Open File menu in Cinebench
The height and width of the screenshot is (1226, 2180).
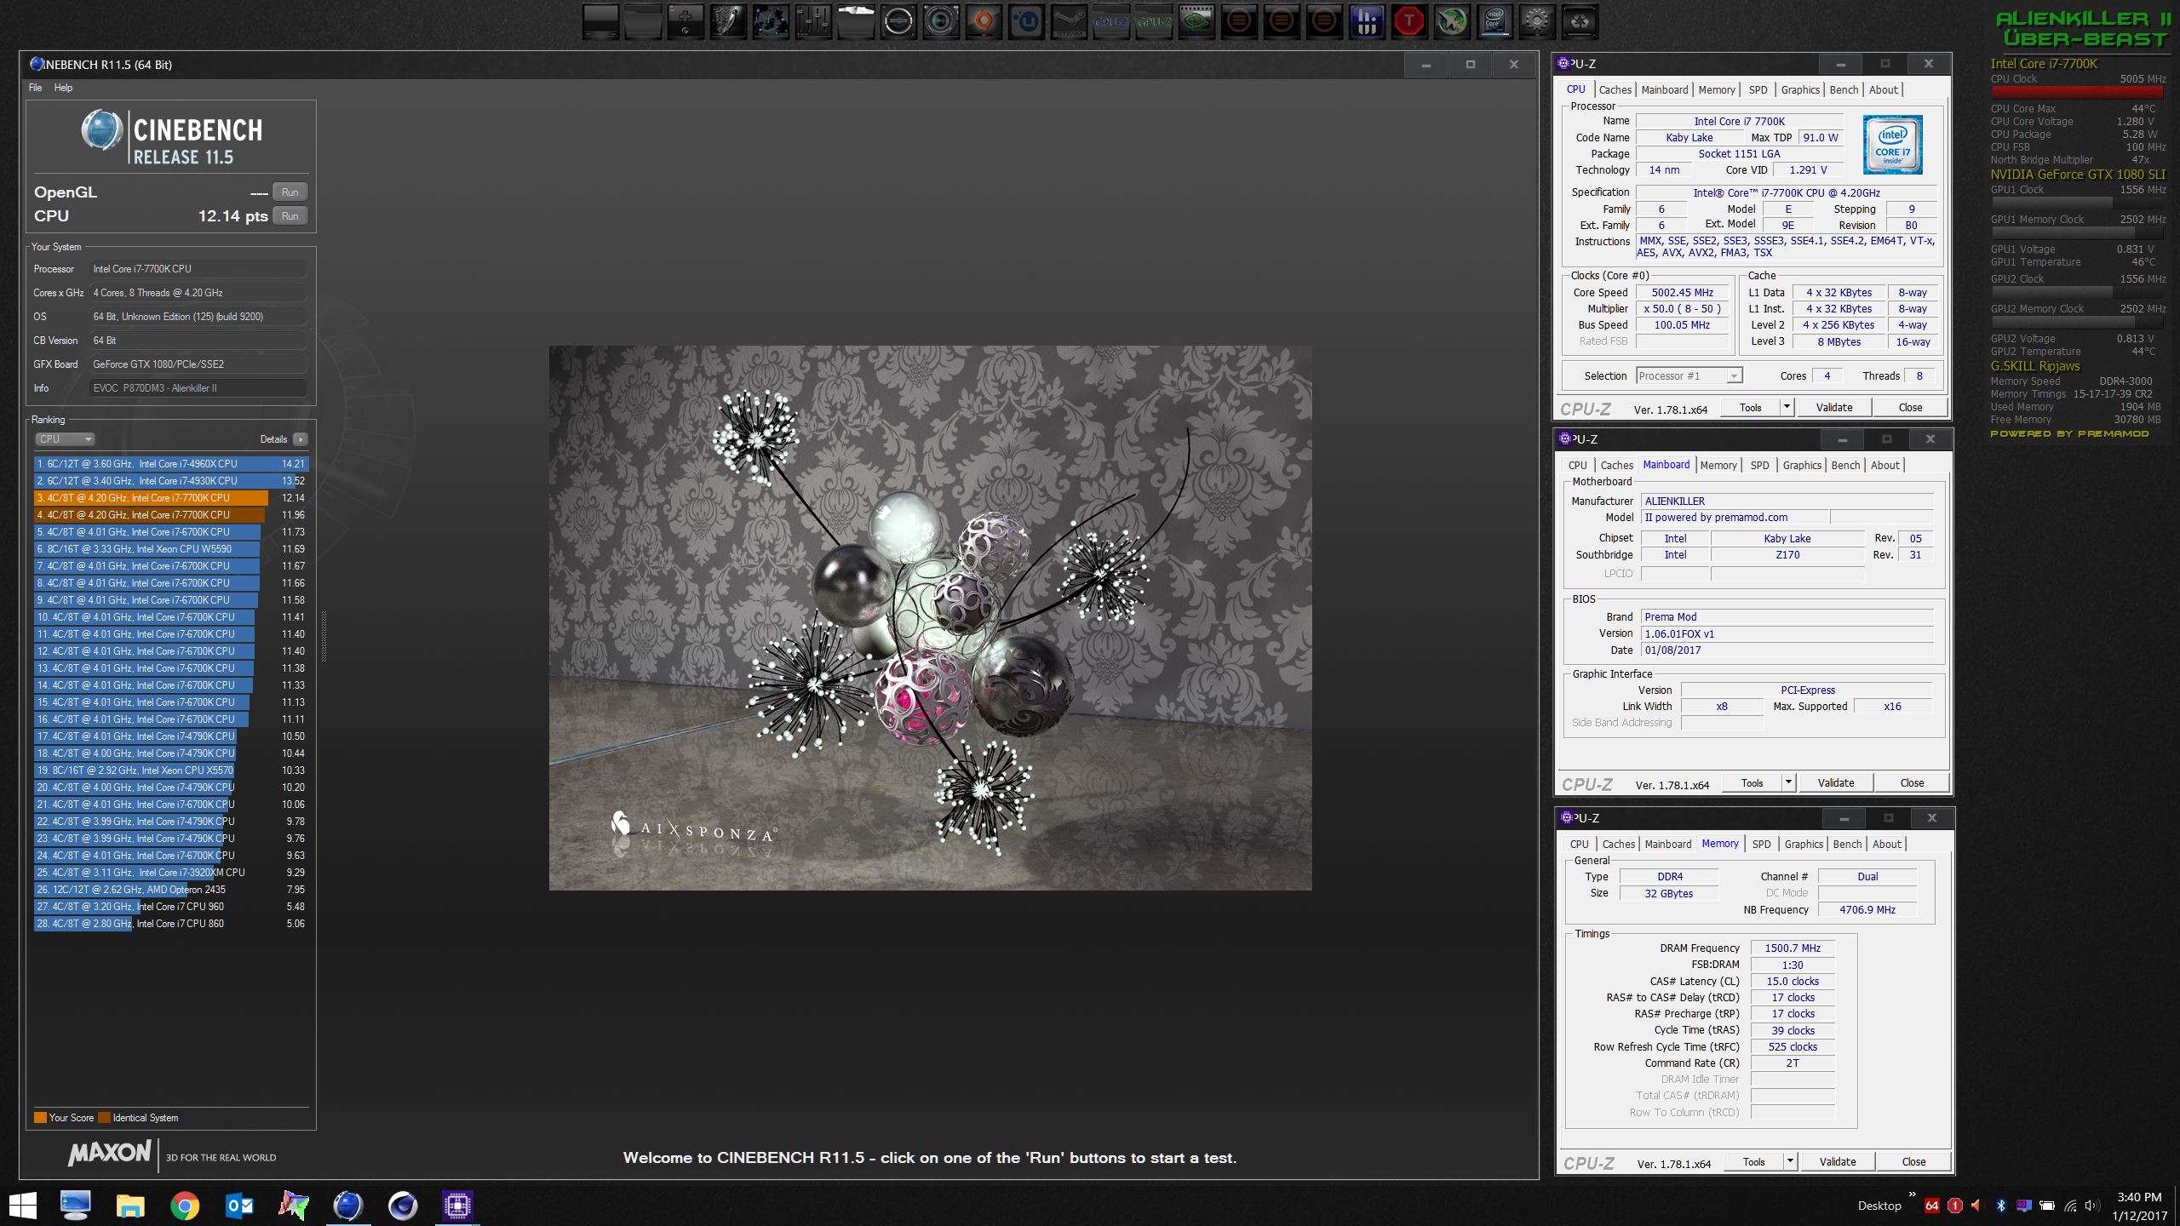tap(35, 88)
